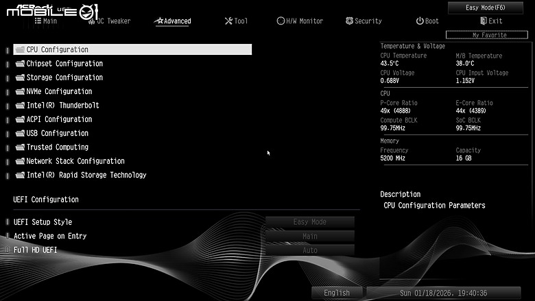Go to the H/W Monitor tab

pos(300,21)
